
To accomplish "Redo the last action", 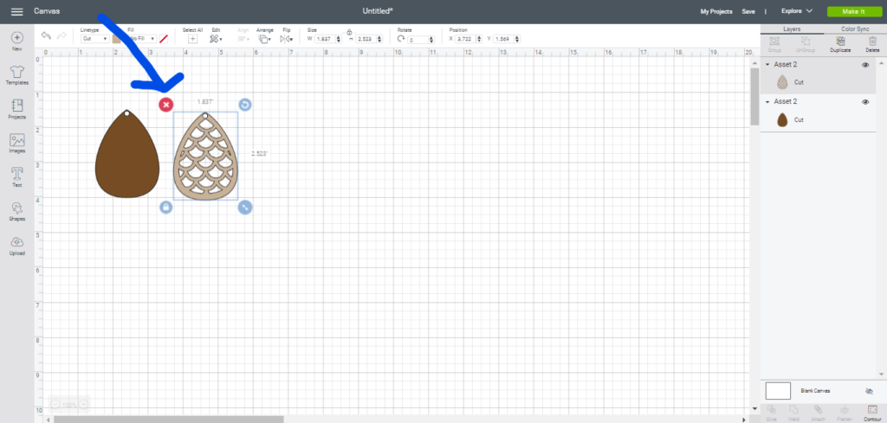I will (x=62, y=36).
